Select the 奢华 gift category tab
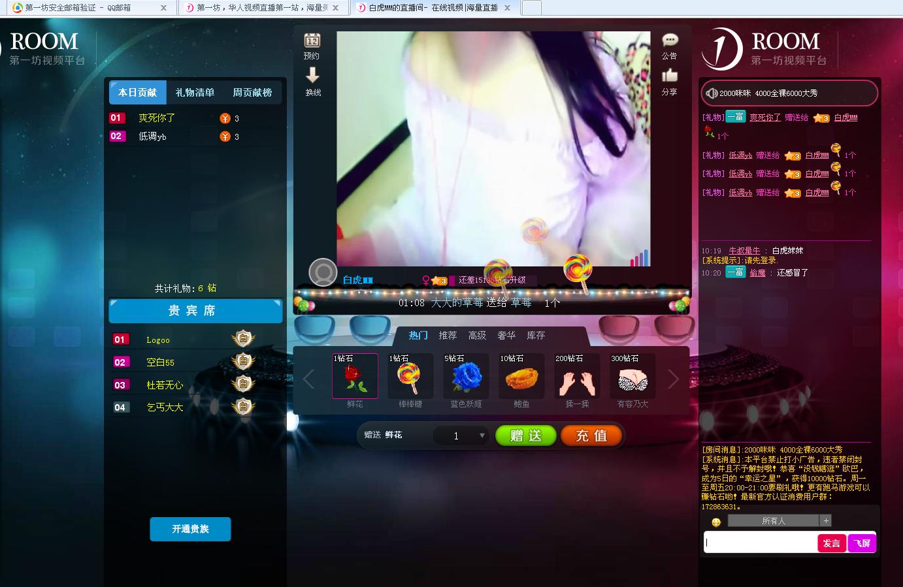The width and height of the screenshot is (903, 587). click(x=506, y=336)
